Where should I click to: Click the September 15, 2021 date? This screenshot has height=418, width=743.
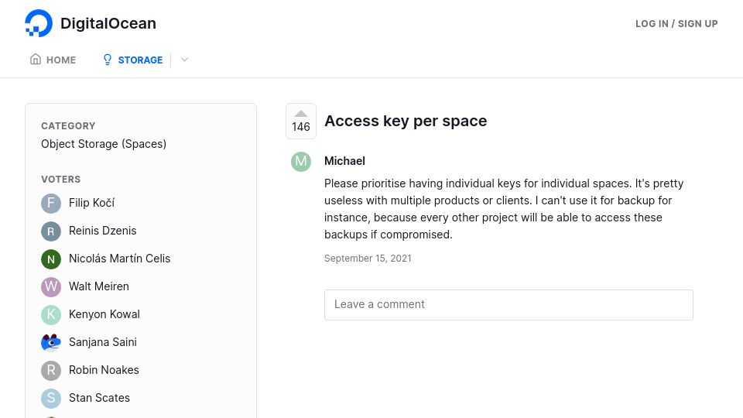click(368, 259)
